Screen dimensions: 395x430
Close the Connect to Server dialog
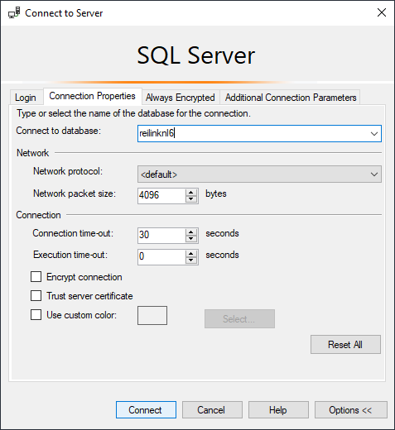point(382,12)
